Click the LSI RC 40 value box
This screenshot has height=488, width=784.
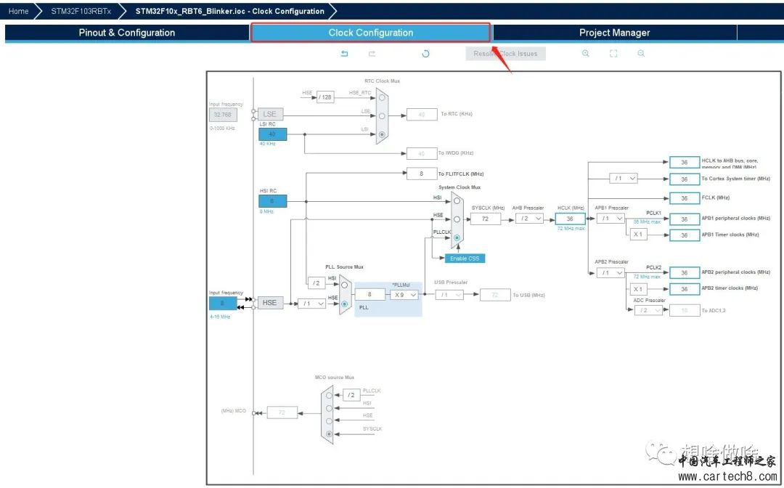(x=272, y=134)
